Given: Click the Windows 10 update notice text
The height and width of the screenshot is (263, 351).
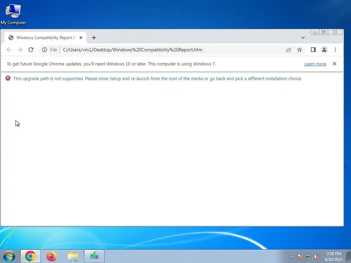Looking at the screenshot, I should click(x=111, y=64).
